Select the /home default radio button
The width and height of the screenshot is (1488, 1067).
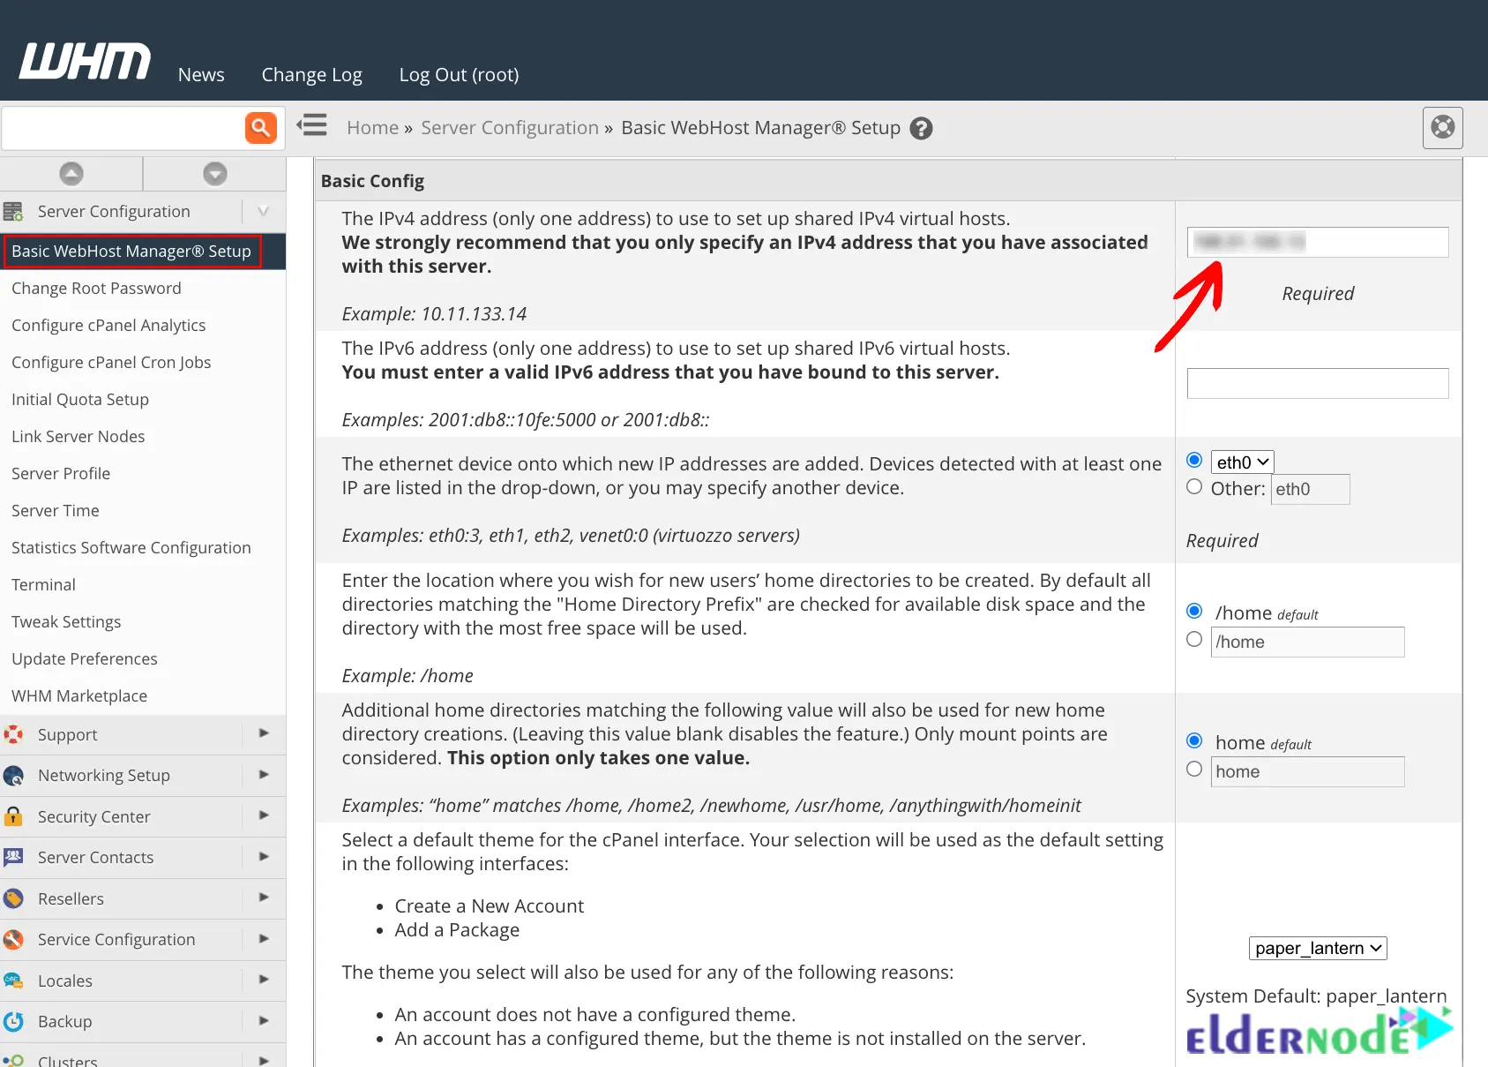pyautogui.click(x=1194, y=611)
